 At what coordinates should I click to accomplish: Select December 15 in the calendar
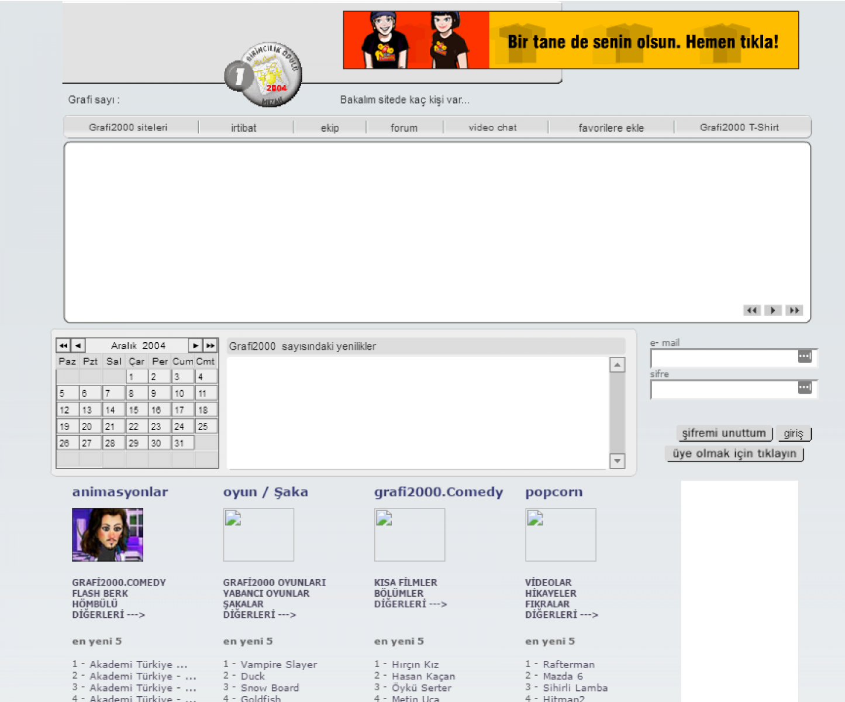click(x=136, y=410)
